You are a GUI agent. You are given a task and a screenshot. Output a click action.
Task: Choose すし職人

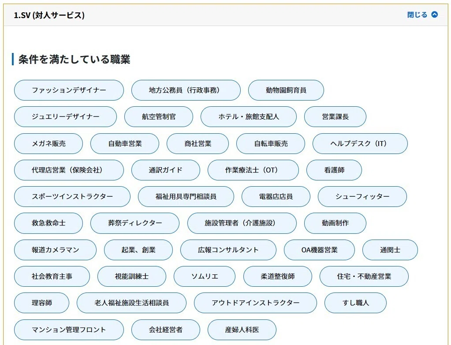tap(355, 303)
